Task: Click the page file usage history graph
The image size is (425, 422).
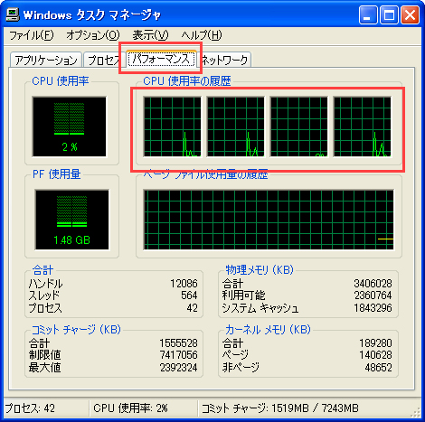Action: pyautogui.click(x=269, y=220)
